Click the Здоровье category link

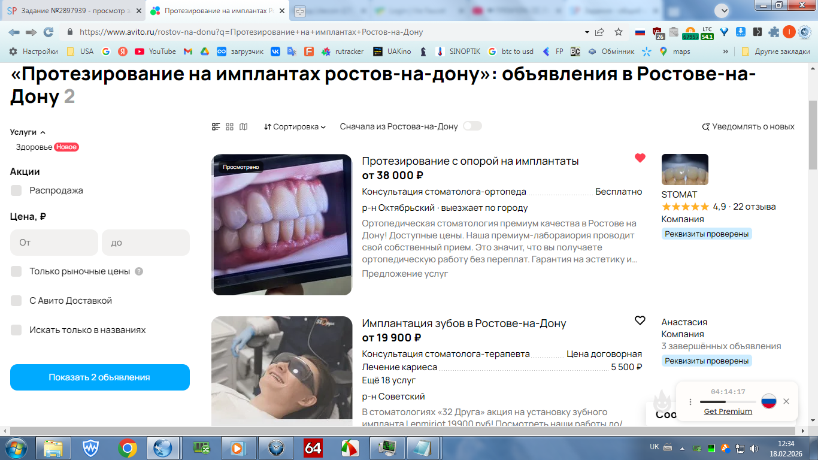pos(34,147)
